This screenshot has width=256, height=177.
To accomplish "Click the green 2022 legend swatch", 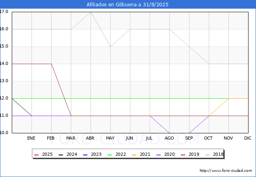I will point(110,155).
